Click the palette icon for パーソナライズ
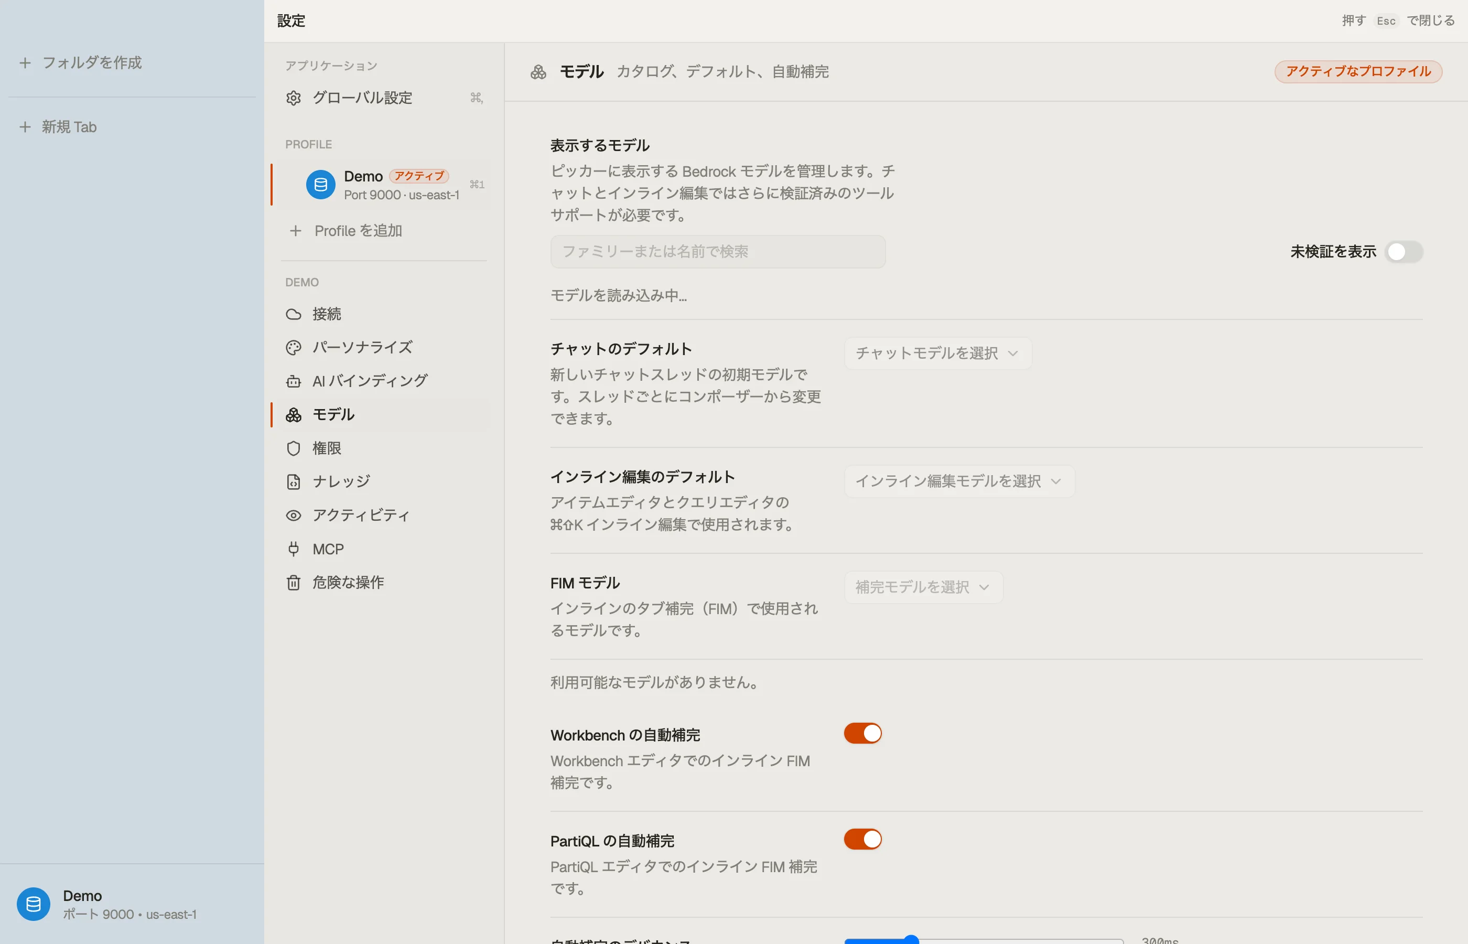This screenshot has width=1468, height=944. 294,348
